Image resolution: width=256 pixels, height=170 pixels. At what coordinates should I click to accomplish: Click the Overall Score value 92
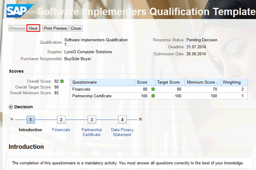pos(56,81)
